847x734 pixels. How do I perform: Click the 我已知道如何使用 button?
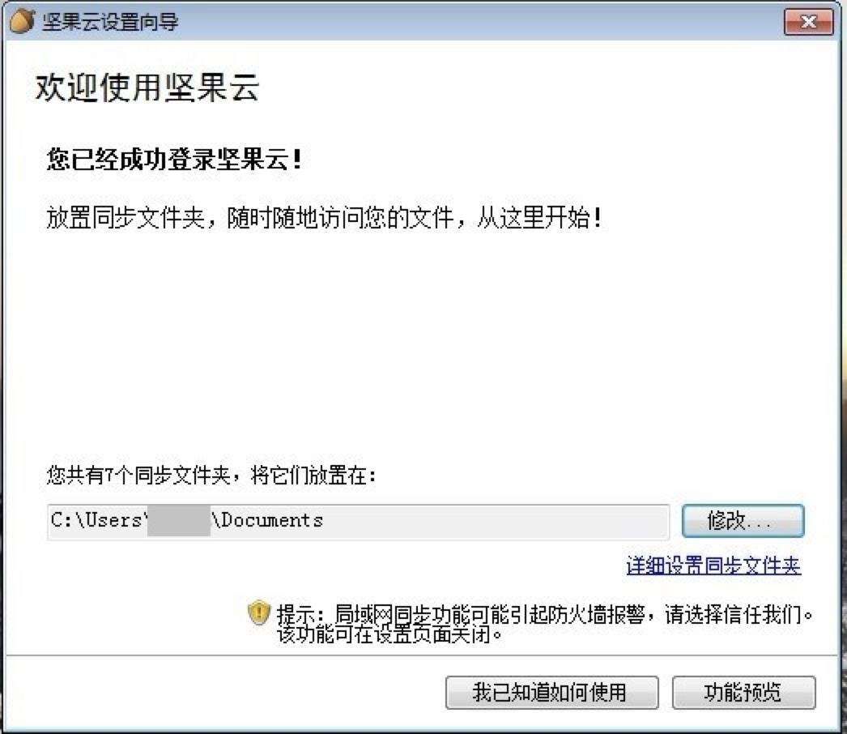[551, 693]
